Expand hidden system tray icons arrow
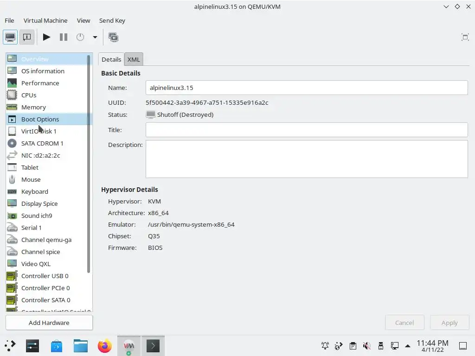The width and height of the screenshot is (475, 356). pos(408,346)
